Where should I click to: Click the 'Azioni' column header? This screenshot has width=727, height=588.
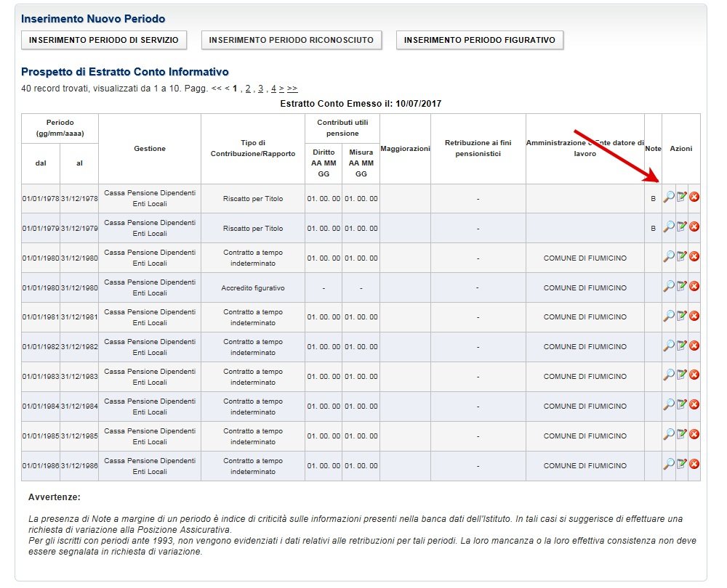coord(681,149)
